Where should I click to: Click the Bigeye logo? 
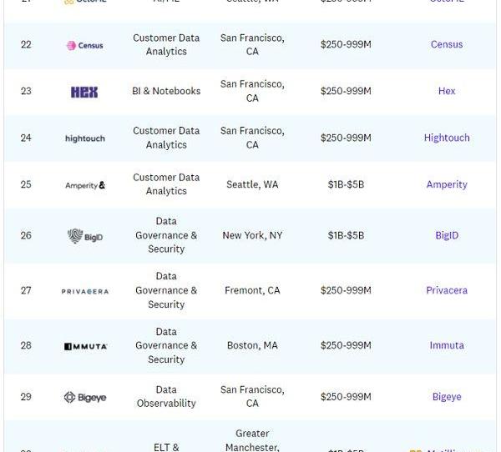85,398
